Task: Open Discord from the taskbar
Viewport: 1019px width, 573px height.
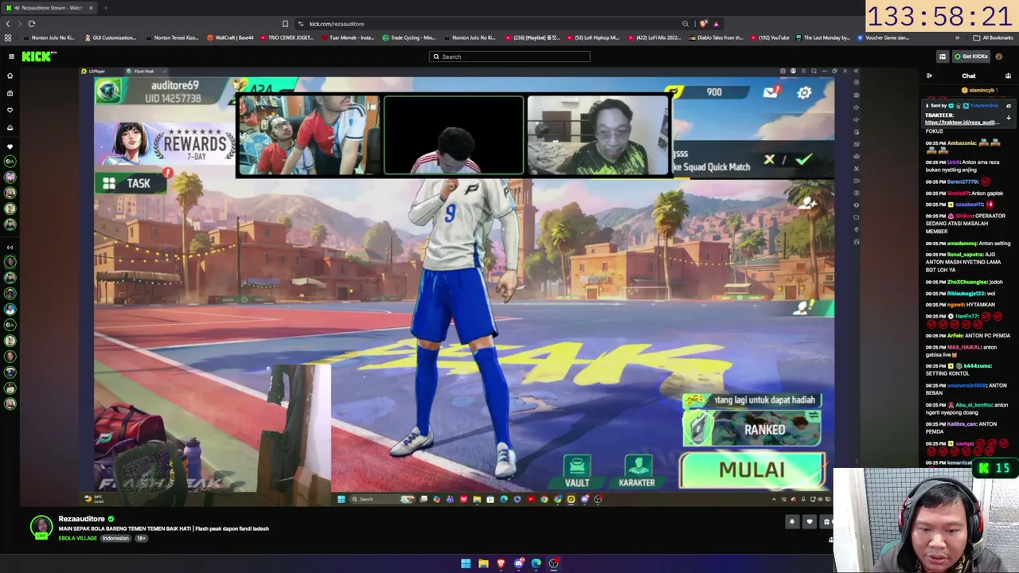Action: click(x=518, y=563)
